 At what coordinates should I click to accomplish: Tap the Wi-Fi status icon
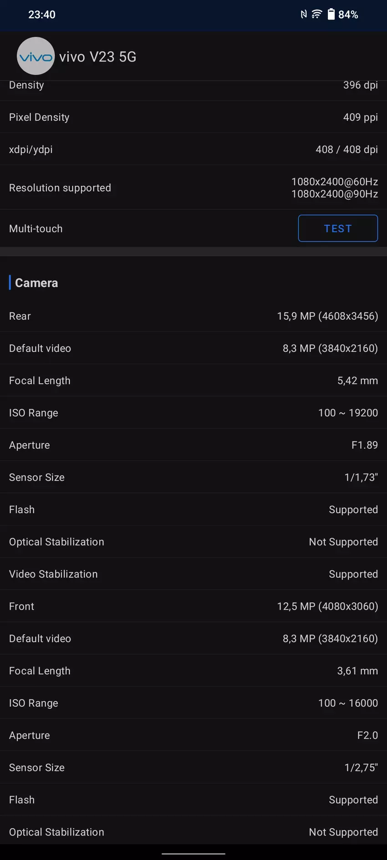tap(316, 15)
